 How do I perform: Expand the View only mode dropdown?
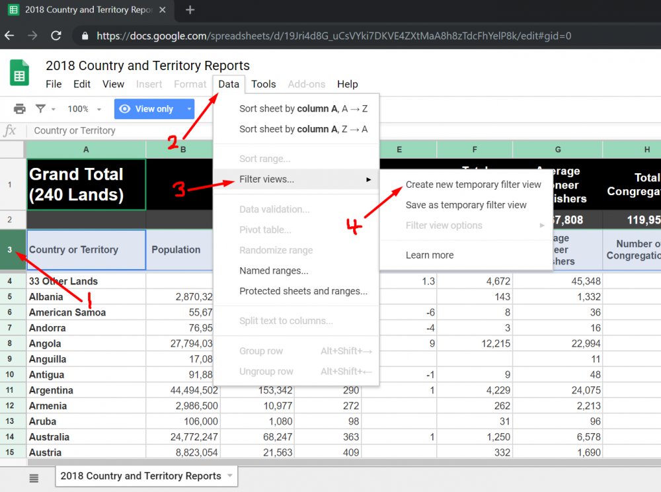point(190,109)
